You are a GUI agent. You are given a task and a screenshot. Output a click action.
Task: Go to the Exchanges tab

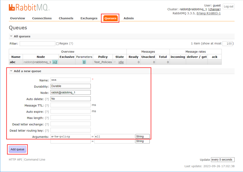(x=89, y=18)
